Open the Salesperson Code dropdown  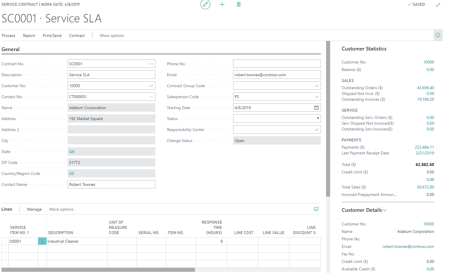317,96
